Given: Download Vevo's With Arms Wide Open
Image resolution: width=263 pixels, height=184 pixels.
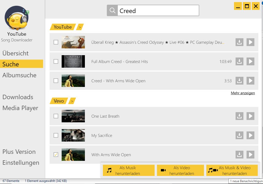Looking at the screenshot, I should click(239, 155).
